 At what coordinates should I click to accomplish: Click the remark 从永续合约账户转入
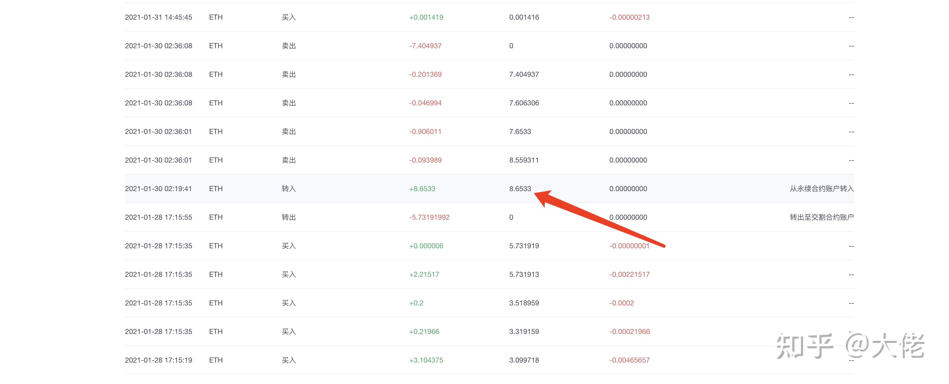point(822,188)
